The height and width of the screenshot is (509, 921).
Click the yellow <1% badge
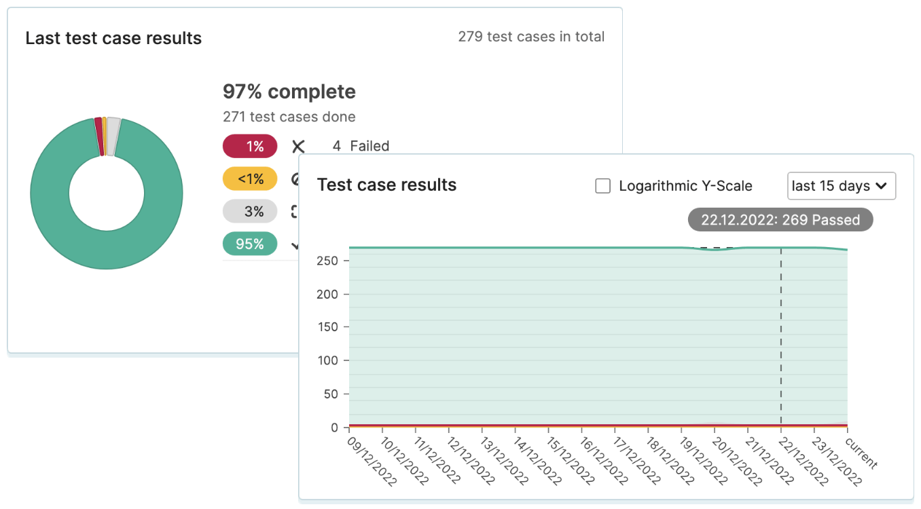(250, 178)
